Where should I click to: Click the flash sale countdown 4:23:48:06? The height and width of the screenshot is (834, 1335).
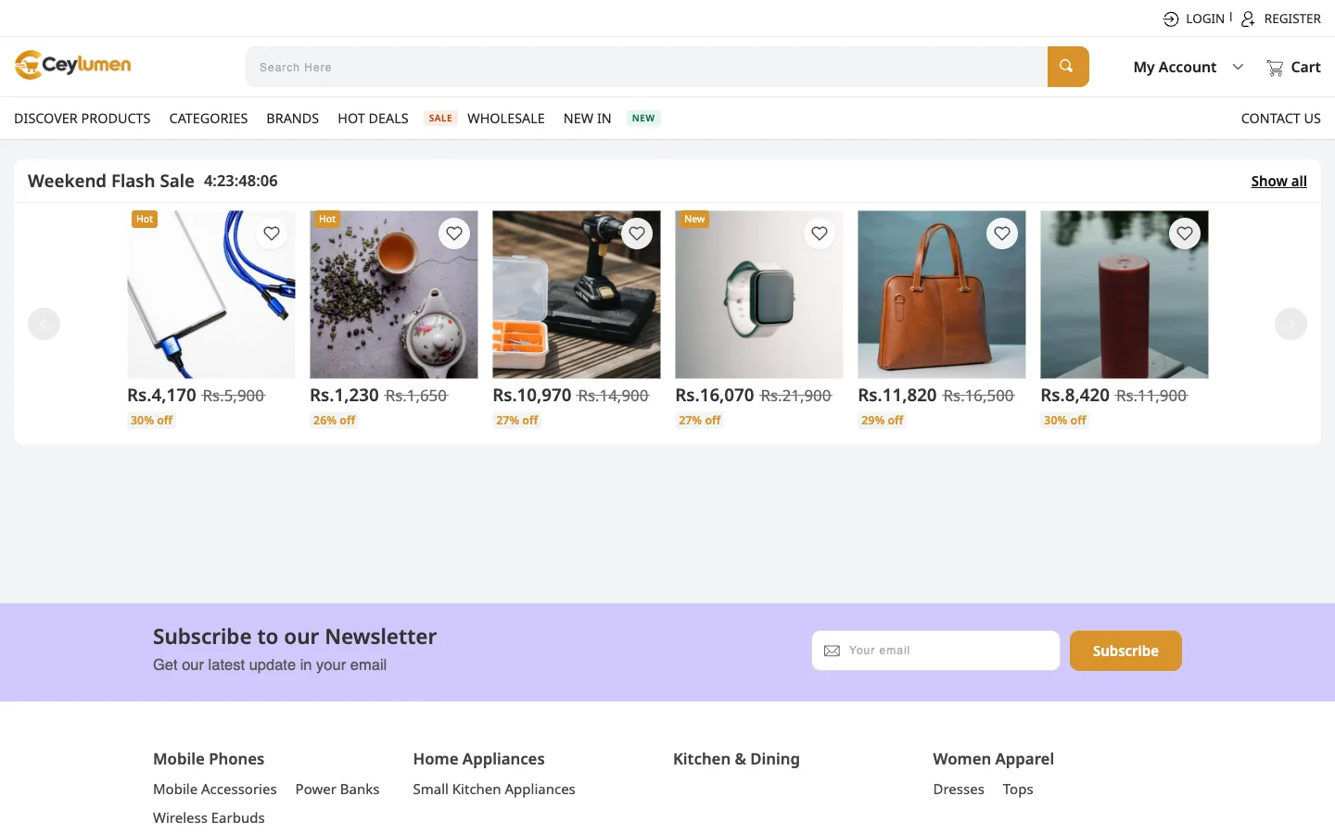(241, 182)
